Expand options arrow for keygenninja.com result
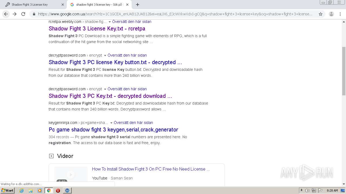This screenshot has height=194, width=346. [x=111, y=123]
